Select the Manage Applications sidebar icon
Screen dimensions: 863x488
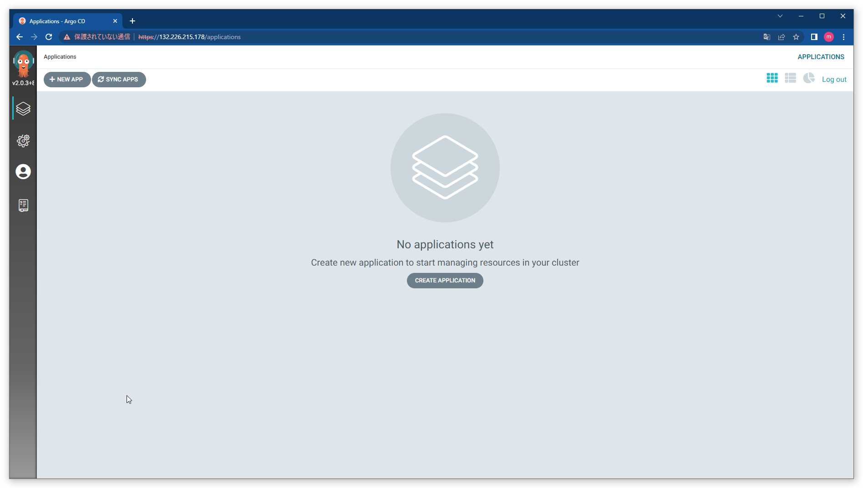[x=23, y=108]
